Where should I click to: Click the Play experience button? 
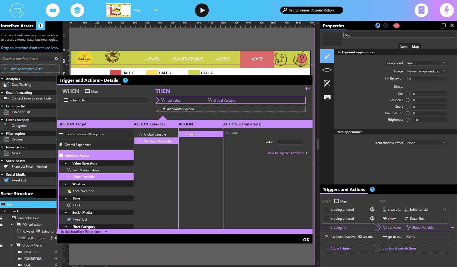pos(202,10)
